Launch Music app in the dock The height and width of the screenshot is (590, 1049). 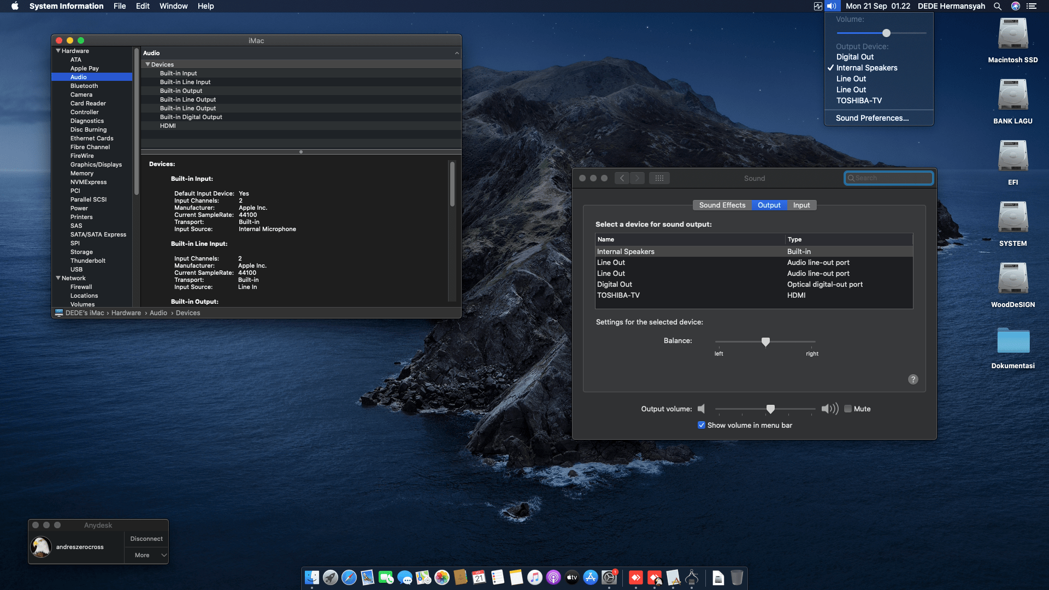coord(535,577)
